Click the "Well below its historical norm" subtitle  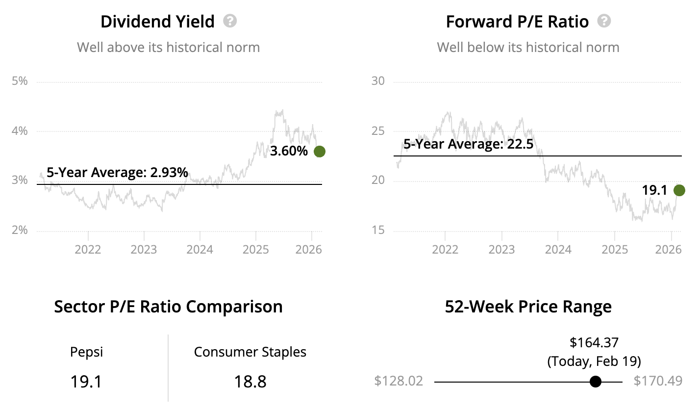pos(528,47)
